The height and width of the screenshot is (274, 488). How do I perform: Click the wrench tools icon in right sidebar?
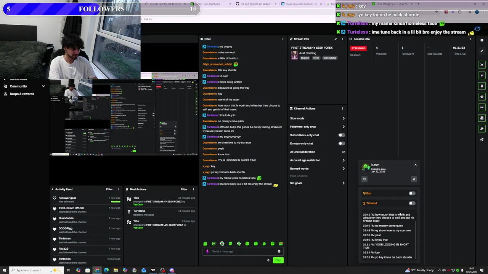[482, 129]
